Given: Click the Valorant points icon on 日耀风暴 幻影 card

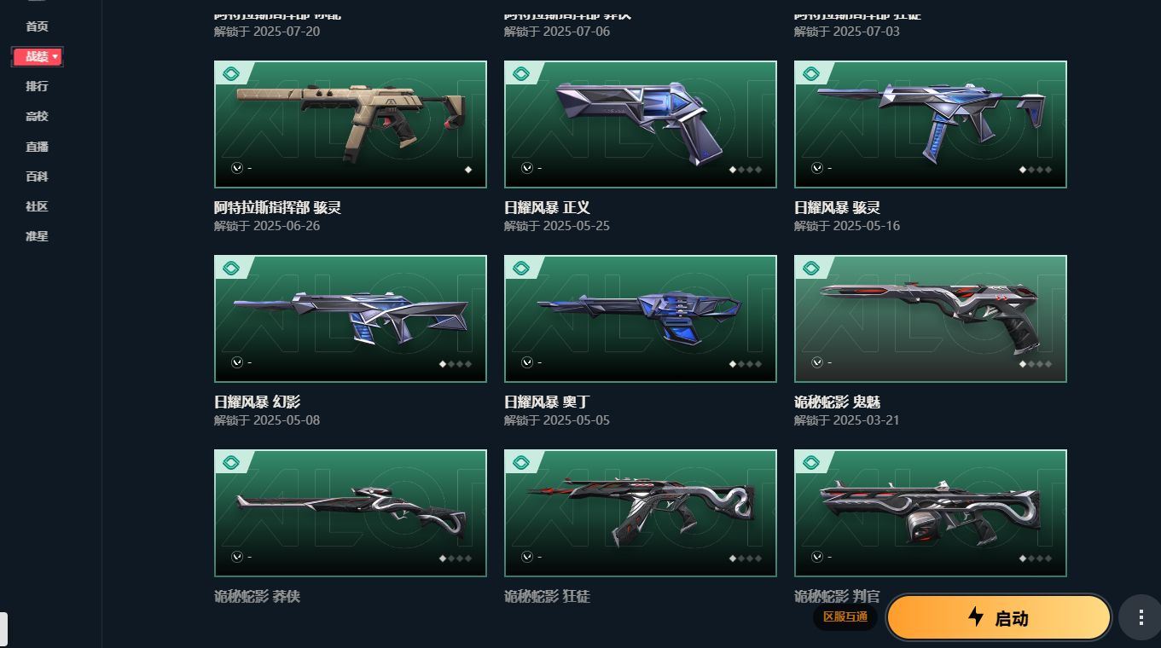Looking at the screenshot, I should coord(236,362).
